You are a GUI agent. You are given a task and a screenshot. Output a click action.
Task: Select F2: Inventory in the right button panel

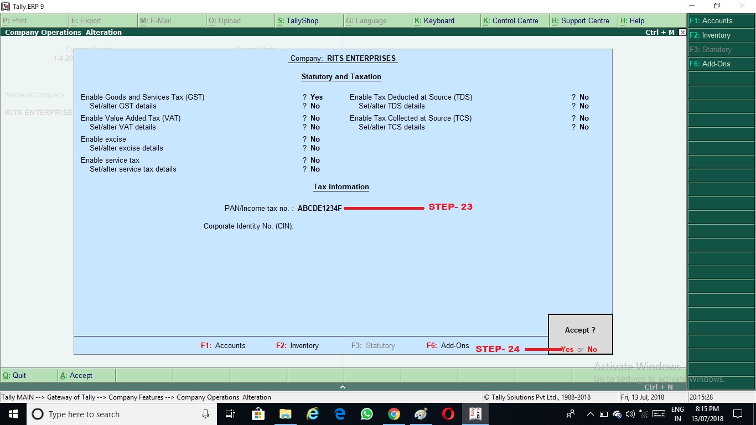pos(721,35)
